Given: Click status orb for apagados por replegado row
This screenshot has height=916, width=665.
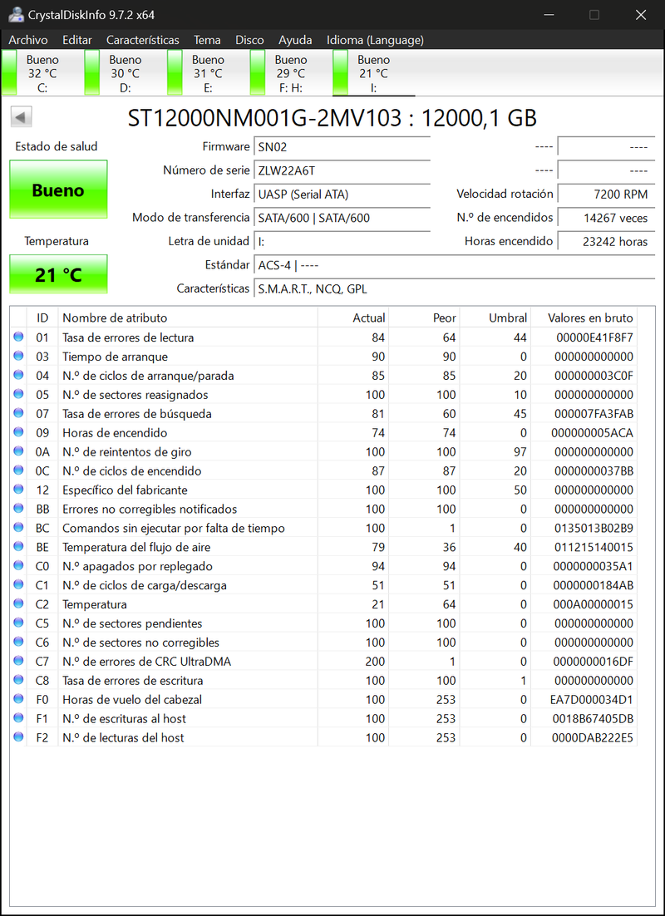Looking at the screenshot, I should pos(18,565).
